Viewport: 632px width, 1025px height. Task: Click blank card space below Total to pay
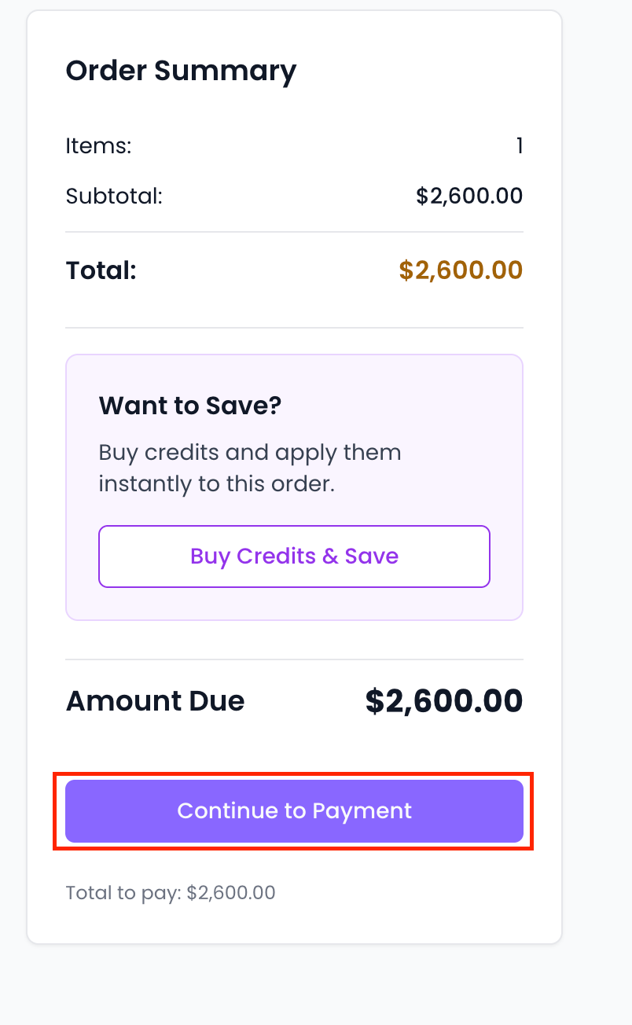(x=294, y=924)
